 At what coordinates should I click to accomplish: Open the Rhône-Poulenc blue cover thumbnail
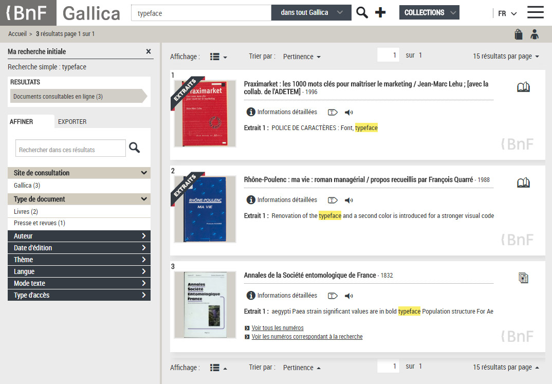click(x=205, y=209)
